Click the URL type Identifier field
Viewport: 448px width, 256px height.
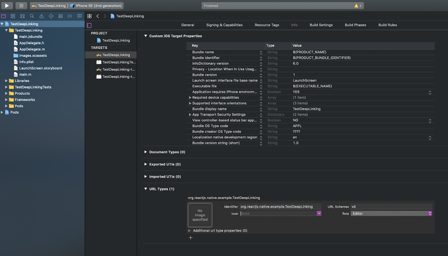point(281,207)
